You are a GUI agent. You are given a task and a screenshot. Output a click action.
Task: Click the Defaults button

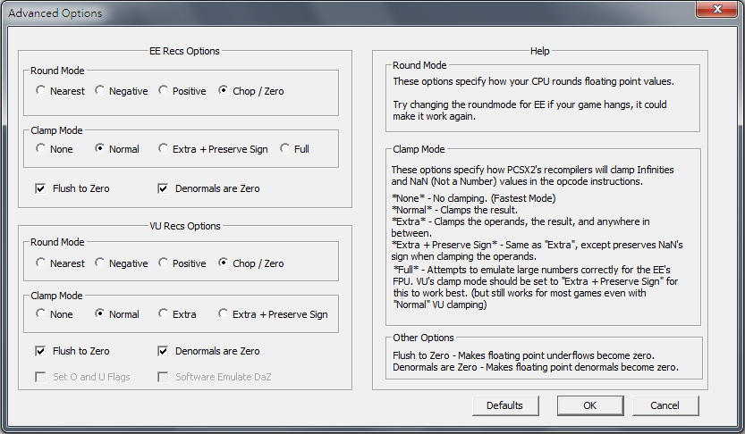pyautogui.click(x=504, y=405)
